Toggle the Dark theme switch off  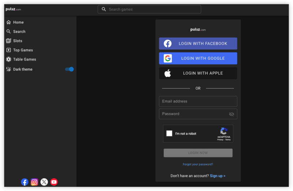click(69, 69)
